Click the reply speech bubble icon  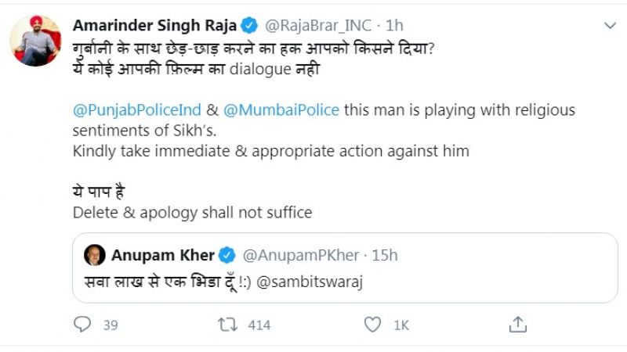pyautogui.click(x=82, y=324)
